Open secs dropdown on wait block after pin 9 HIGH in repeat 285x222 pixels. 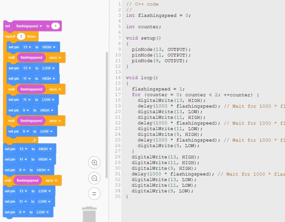point(55,121)
